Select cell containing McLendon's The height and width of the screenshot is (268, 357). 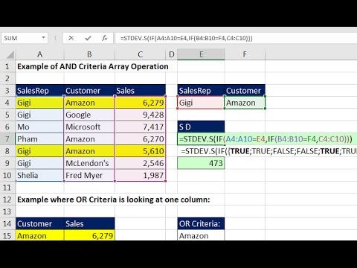89,163
